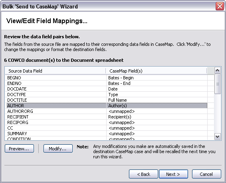
Task: Click the Full Name mapping cell
Action: [x=157, y=100]
